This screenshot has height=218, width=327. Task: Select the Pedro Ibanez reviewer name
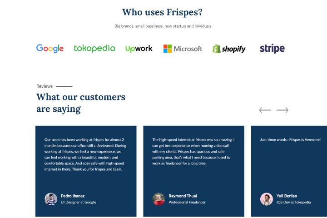pyautogui.click(x=73, y=196)
